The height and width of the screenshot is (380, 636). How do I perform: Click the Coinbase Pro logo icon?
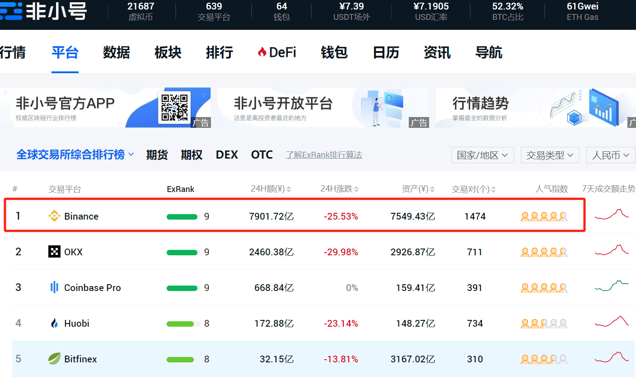pyautogui.click(x=54, y=287)
